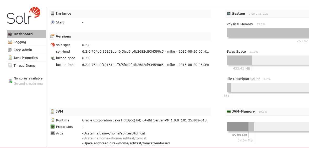309x148 pixels.
Task: Click the No cores available icon
Action: pyautogui.click(x=10, y=81)
